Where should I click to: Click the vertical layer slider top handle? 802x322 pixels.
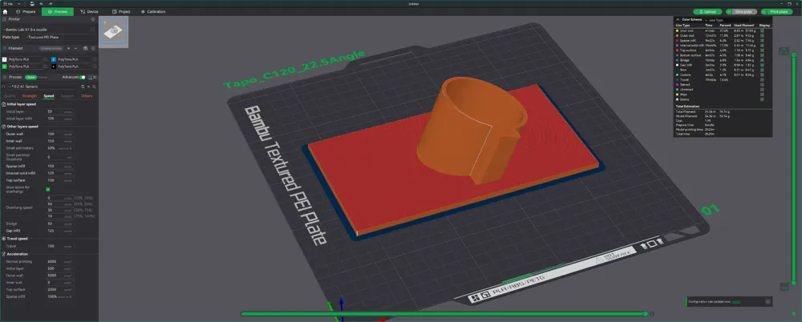click(x=794, y=54)
